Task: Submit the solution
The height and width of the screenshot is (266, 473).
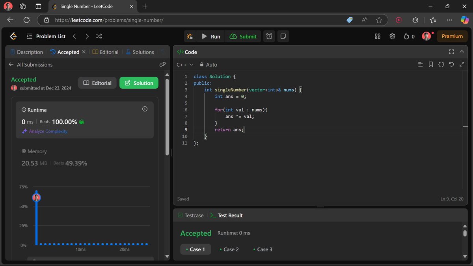Action: click(x=243, y=36)
